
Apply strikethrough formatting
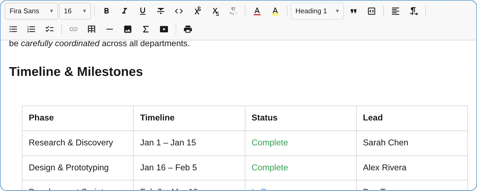coord(161,11)
